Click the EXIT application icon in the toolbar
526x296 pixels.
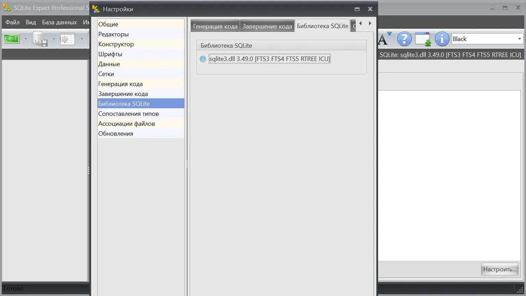coord(11,38)
